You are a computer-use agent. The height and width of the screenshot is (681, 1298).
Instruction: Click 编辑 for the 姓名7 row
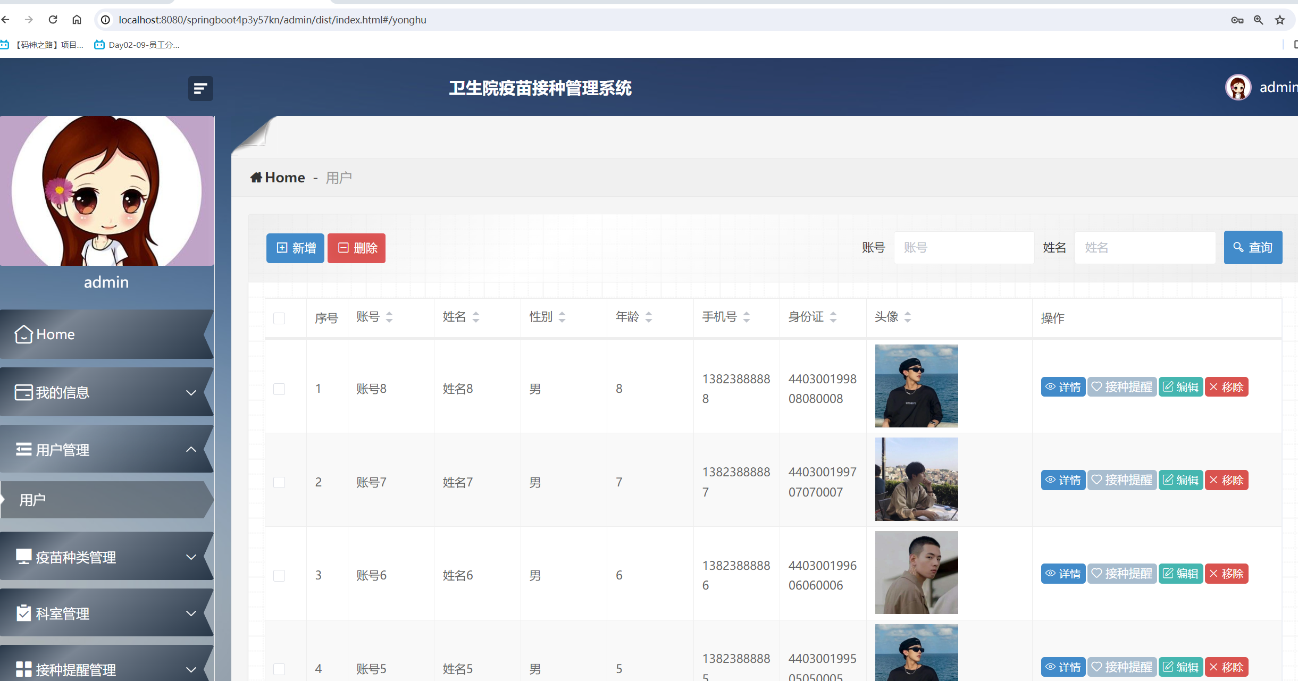[1180, 480]
